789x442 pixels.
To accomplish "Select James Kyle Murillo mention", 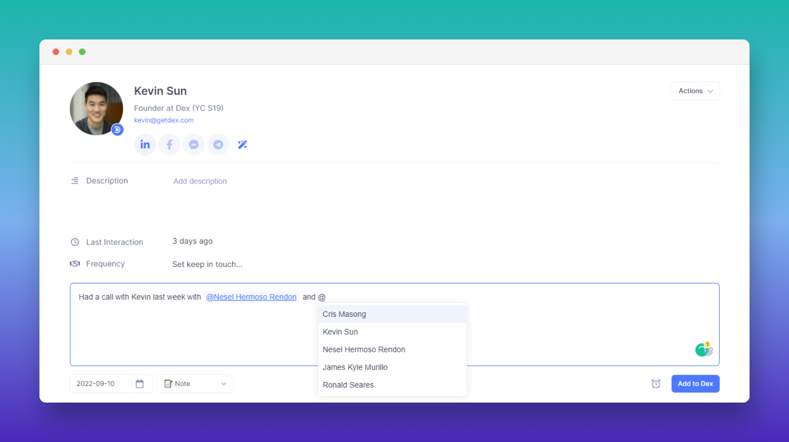I will pyautogui.click(x=392, y=367).
